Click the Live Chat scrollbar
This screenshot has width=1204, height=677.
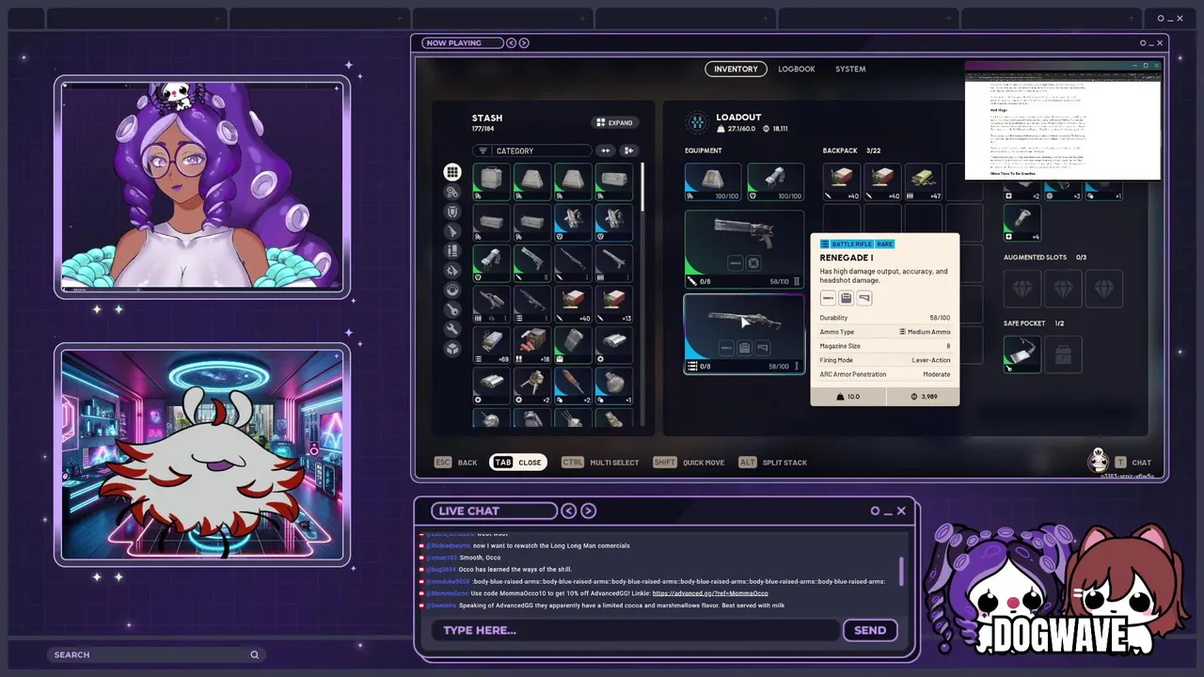tap(901, 571)
